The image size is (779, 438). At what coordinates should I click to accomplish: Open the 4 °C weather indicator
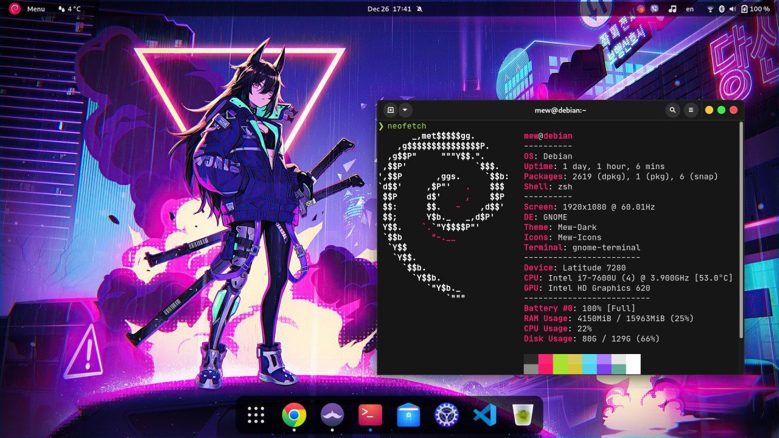[x=69, y=9]
